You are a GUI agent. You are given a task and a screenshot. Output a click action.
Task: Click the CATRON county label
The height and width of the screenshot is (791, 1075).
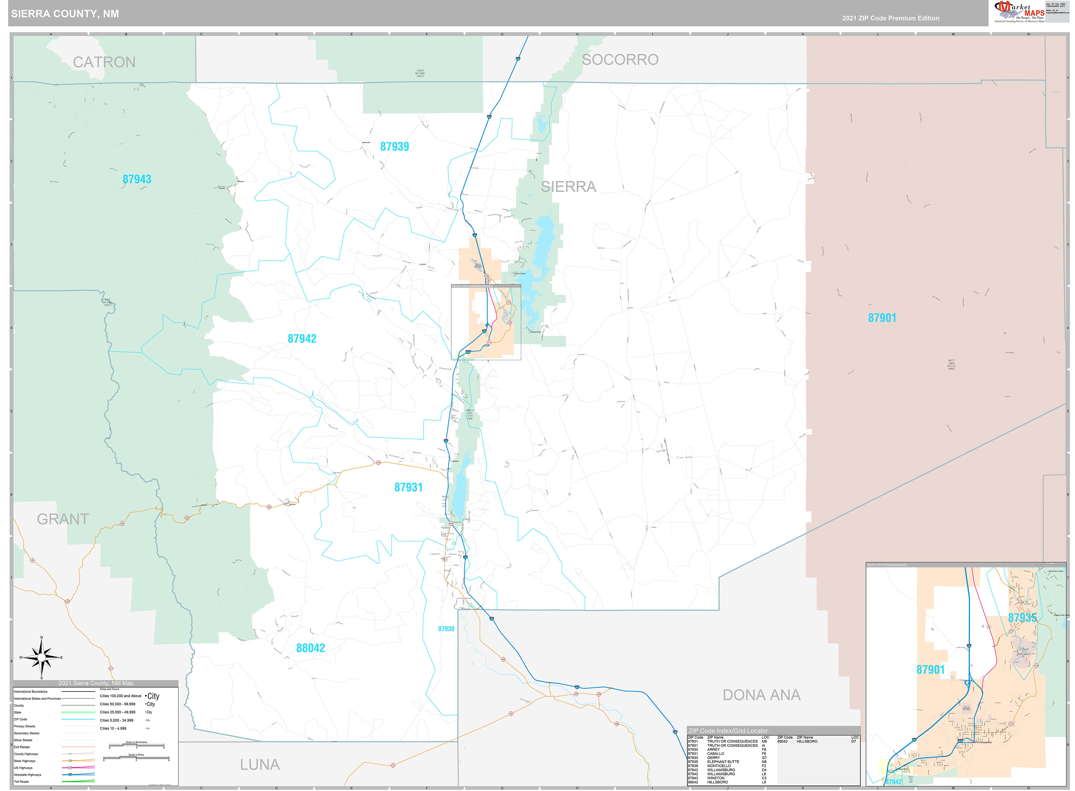104,62
